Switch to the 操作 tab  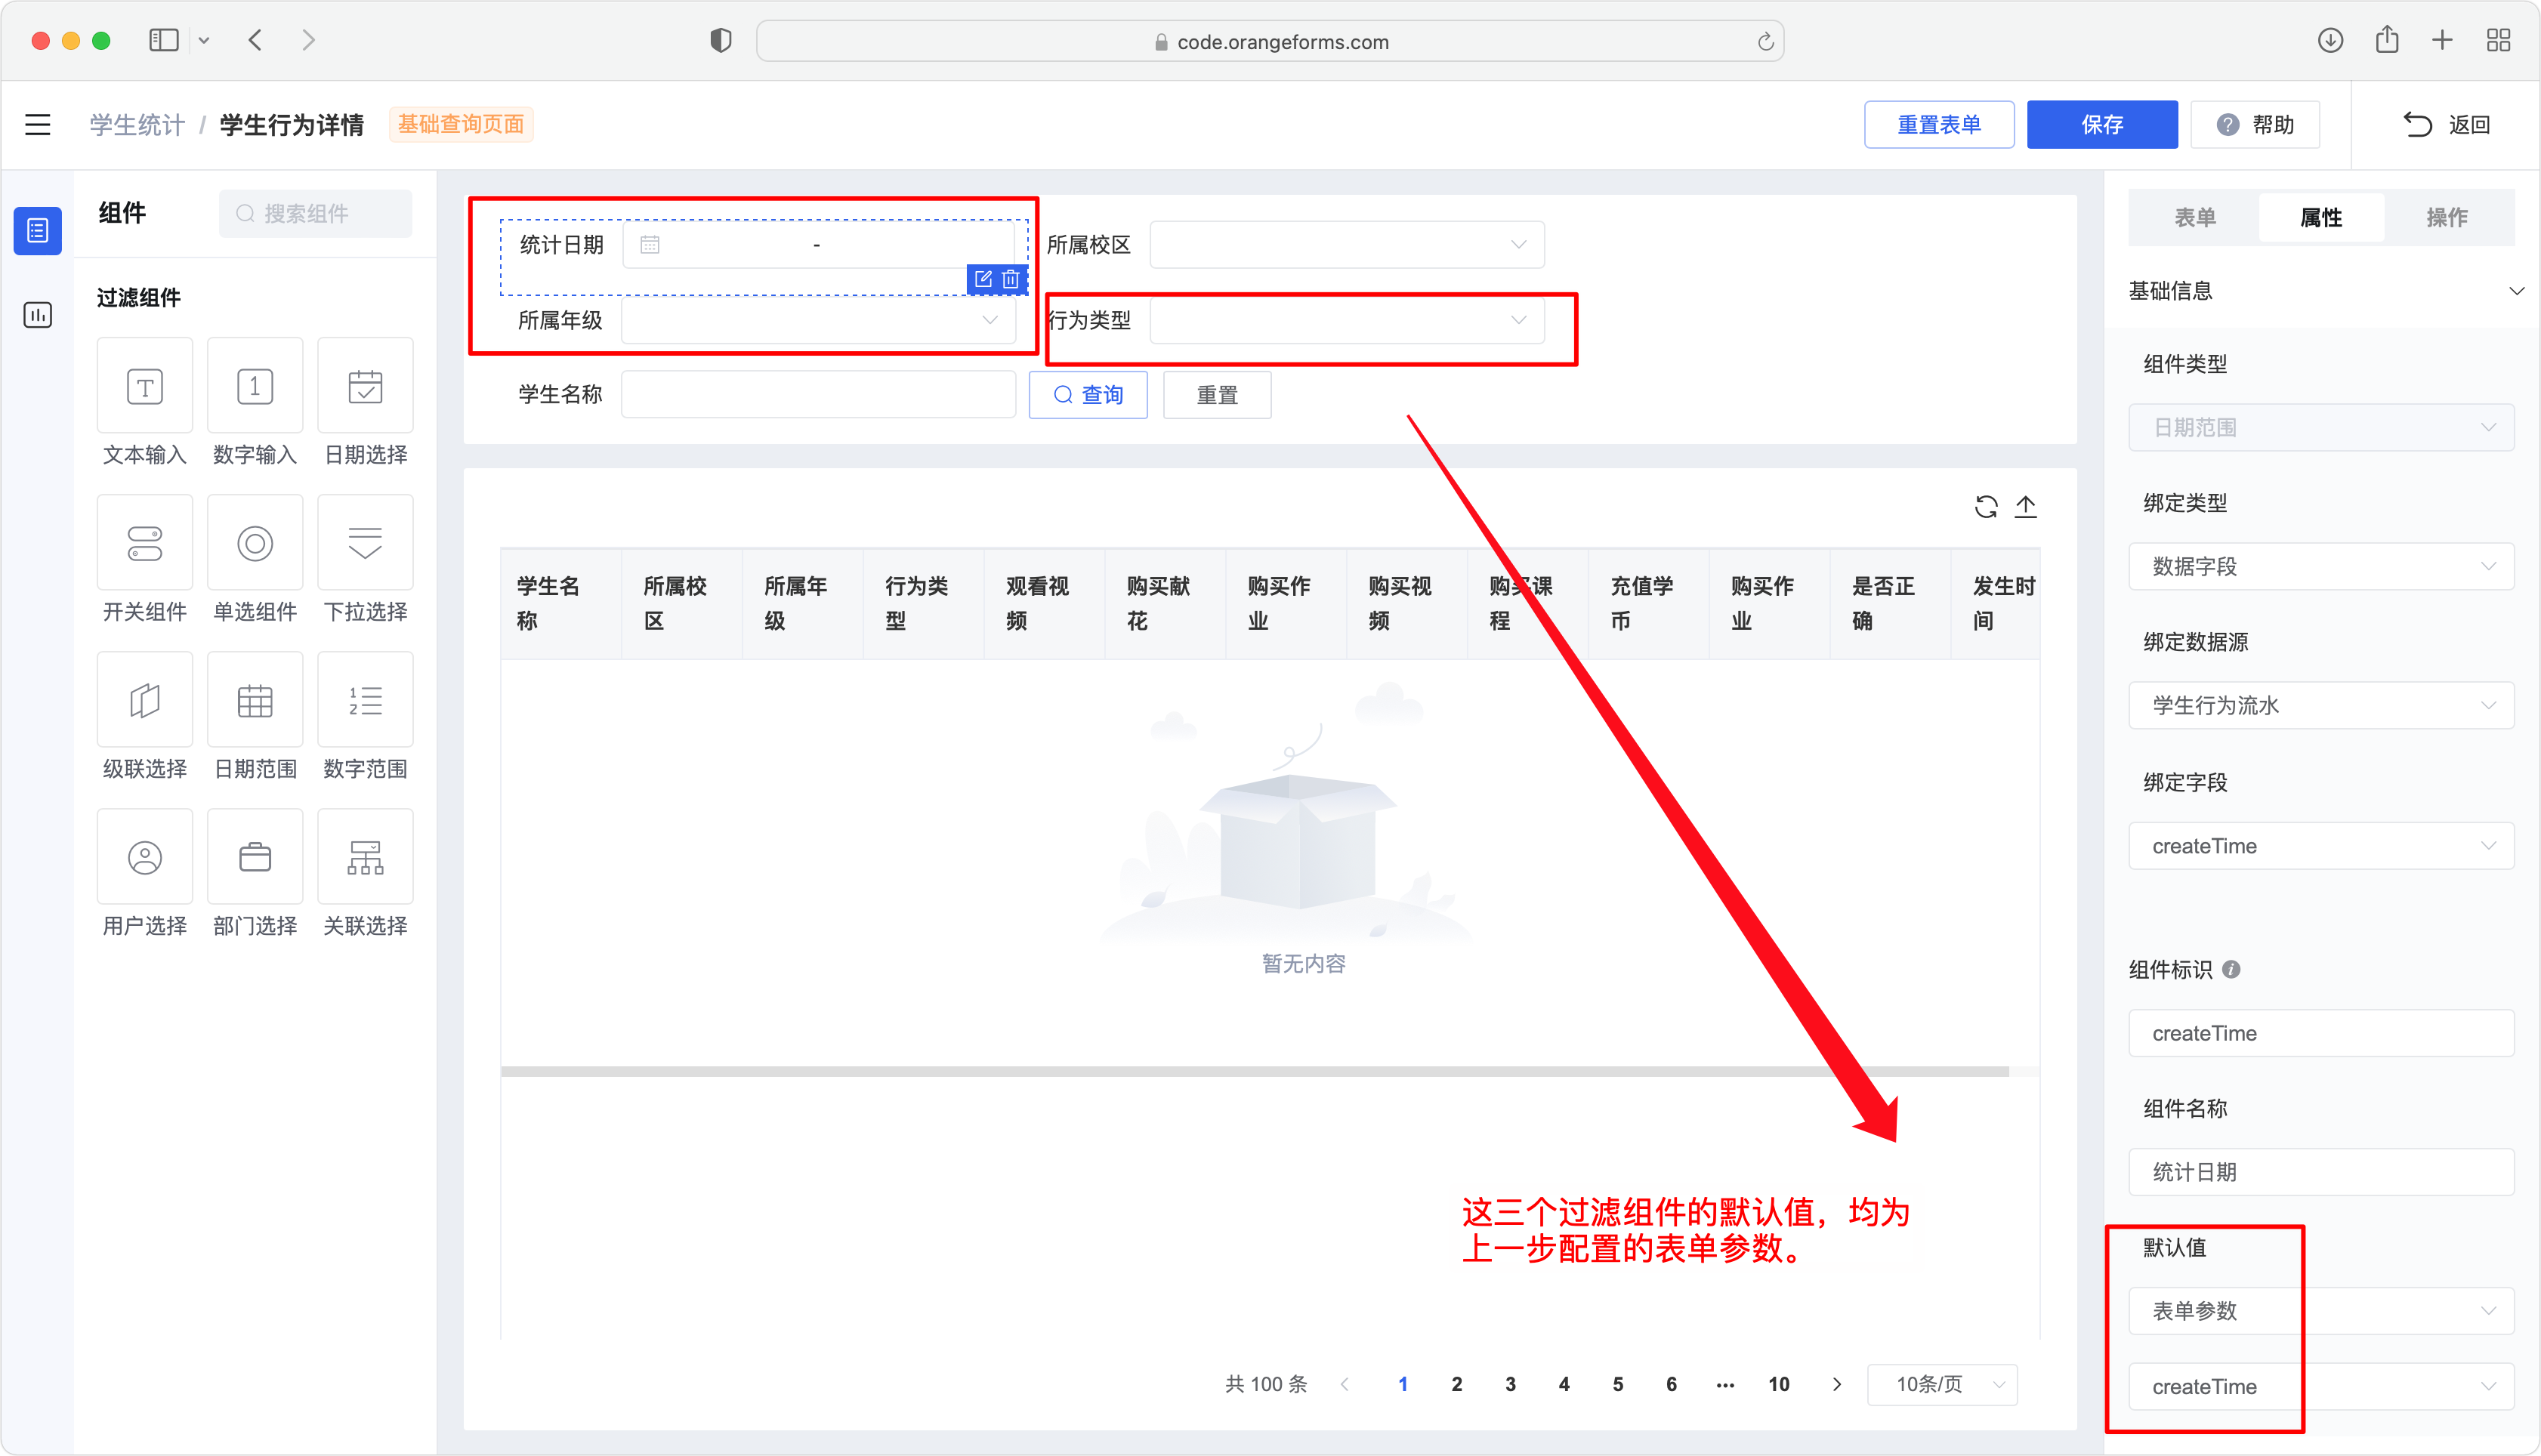[x=2446, y=217]
